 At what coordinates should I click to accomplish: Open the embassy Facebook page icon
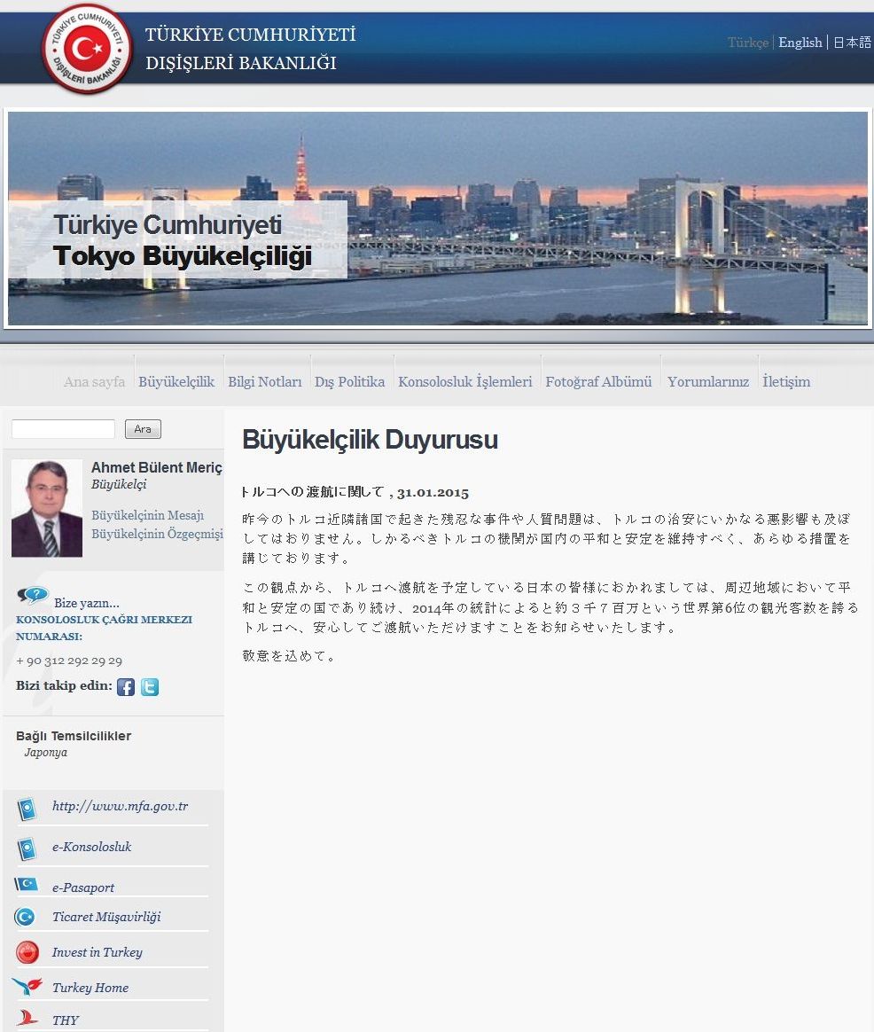[126, 687]
